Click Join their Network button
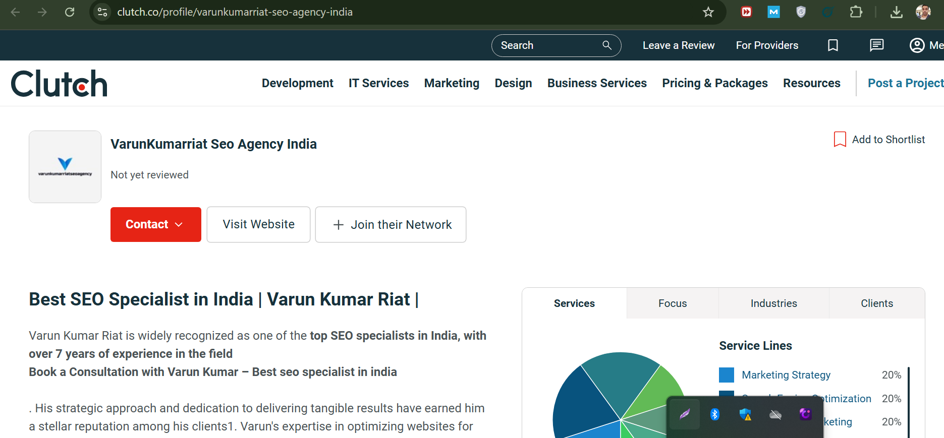This screenshot has height=438, width=944. click(391, 224)
